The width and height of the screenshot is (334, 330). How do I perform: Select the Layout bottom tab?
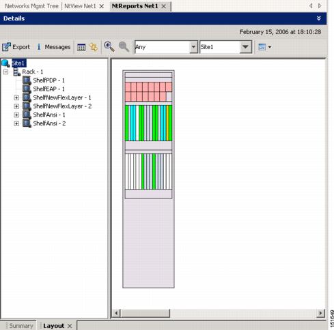pos(54,326)
